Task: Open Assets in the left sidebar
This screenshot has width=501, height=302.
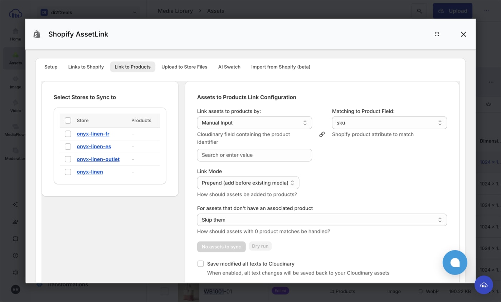Action: click(15, 58)
